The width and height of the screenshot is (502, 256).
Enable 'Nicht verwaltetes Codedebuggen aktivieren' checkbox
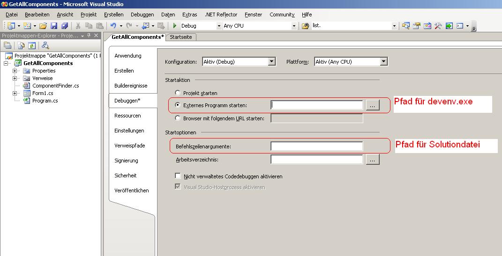(178, 176)
